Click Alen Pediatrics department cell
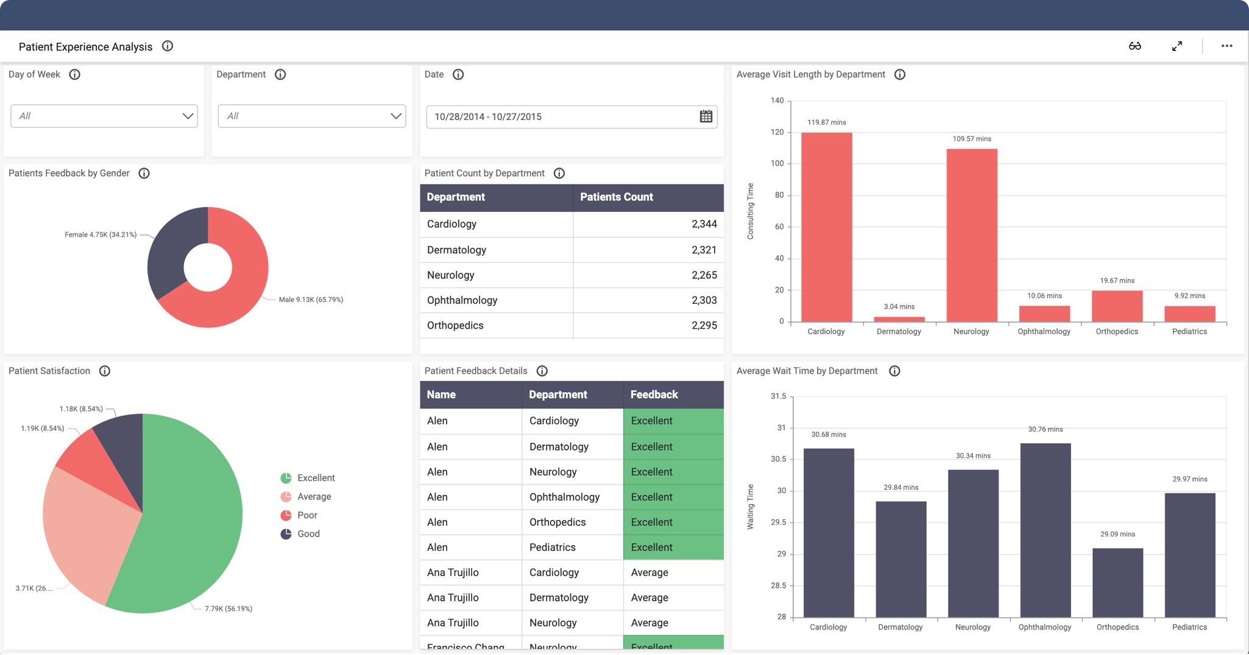This screenshot has height=655, width=1249. tap(573, 547)
